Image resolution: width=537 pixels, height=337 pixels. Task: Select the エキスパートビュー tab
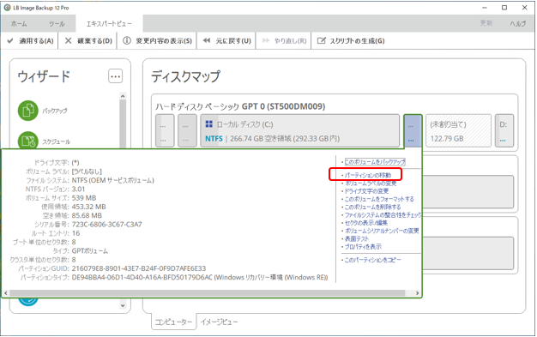(x=109, y=24)
